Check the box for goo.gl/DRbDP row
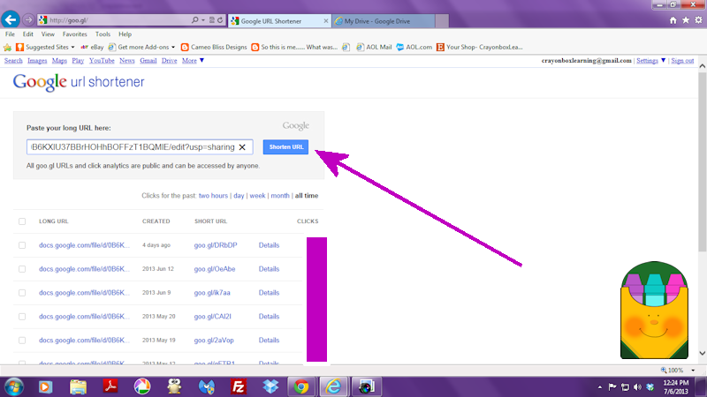 coord(22,245)
